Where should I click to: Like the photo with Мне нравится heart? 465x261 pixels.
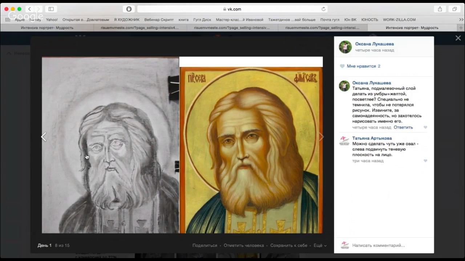342,66
